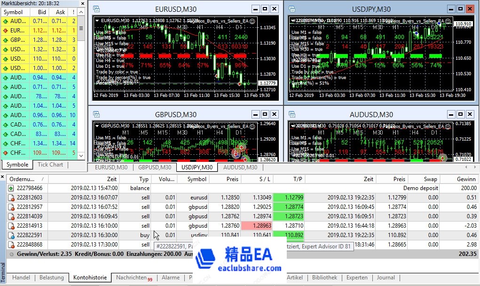
Task: Click the Bid column header in Market Watch
Action: click(39, 12)
